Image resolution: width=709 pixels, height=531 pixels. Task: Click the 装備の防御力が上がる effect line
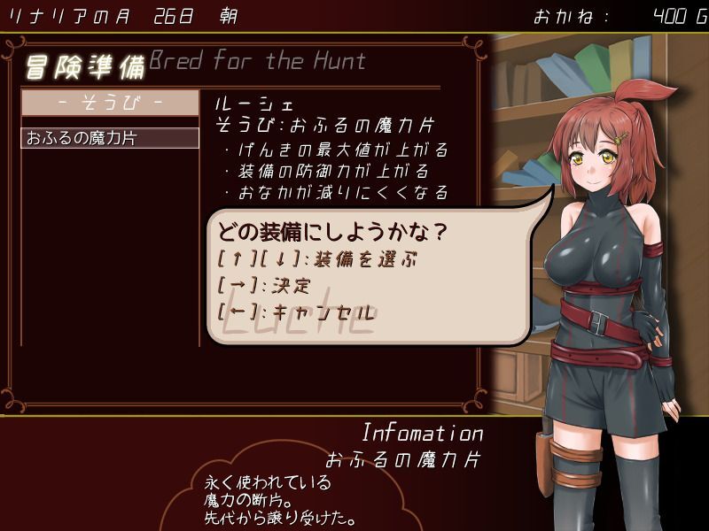(x=327, y=171)
